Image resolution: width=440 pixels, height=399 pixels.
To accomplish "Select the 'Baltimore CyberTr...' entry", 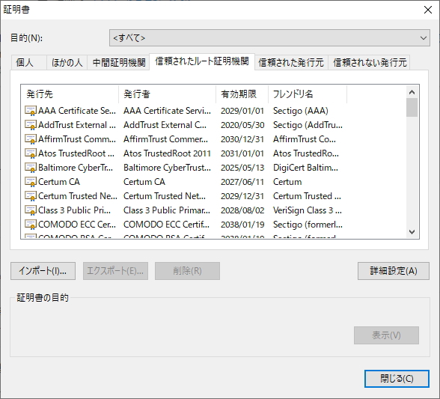I will [76, 168].
